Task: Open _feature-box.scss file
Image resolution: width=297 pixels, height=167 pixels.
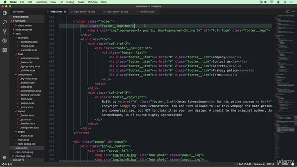Action: (x=30, y=95)
